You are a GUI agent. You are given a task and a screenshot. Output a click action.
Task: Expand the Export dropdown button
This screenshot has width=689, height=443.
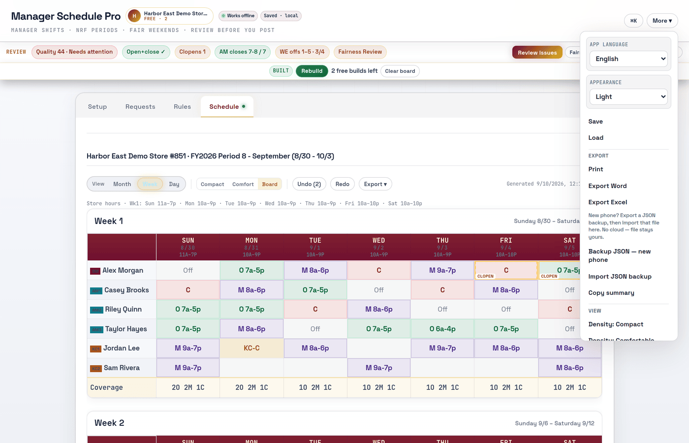coord(376,184)
